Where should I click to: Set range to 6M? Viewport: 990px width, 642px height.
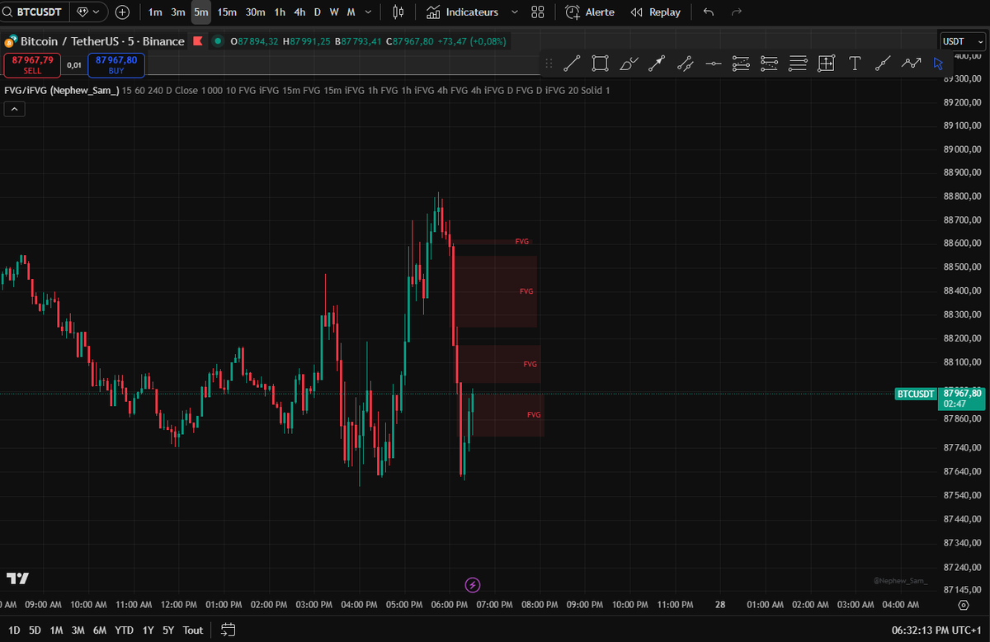(x=100, y=630)
